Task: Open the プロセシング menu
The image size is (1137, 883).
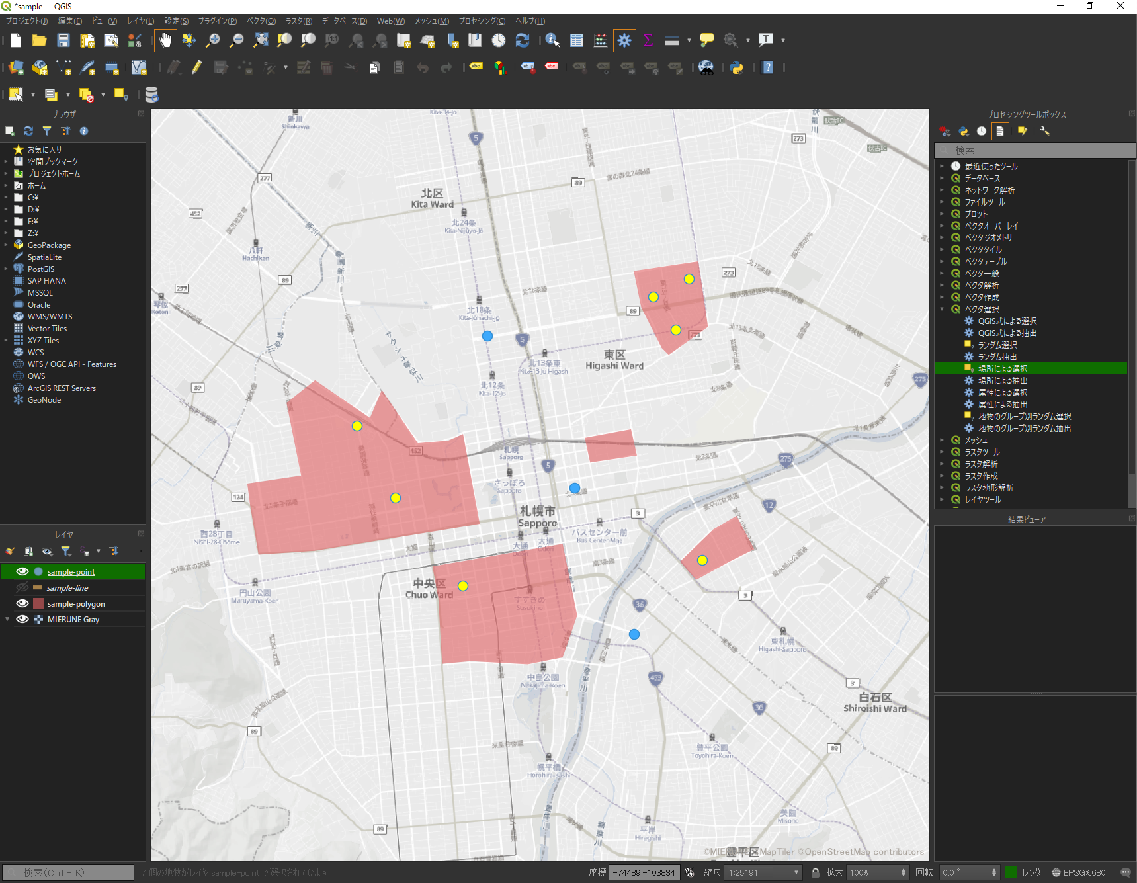Action: [x=482, y=21]
